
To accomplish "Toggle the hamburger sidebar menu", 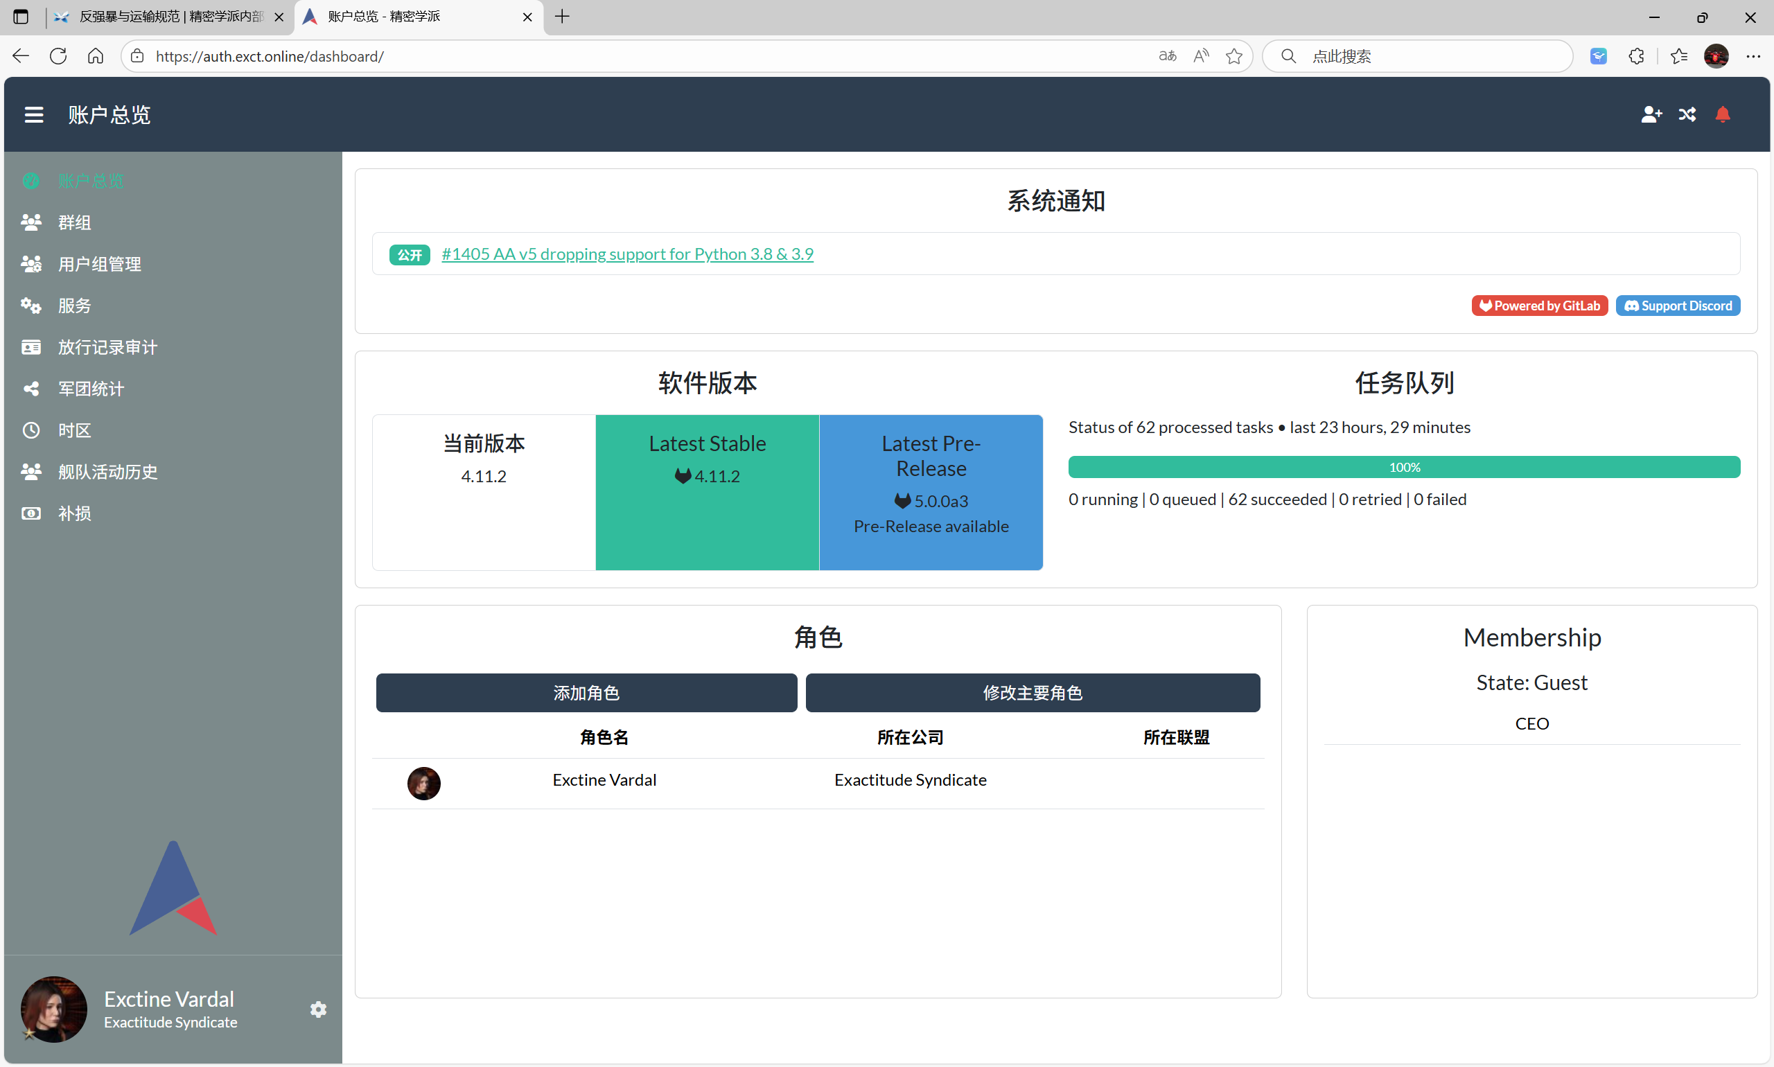I will point(34,114).
